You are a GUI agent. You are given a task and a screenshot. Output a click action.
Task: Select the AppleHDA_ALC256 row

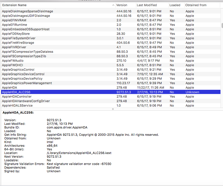(17, 92)
